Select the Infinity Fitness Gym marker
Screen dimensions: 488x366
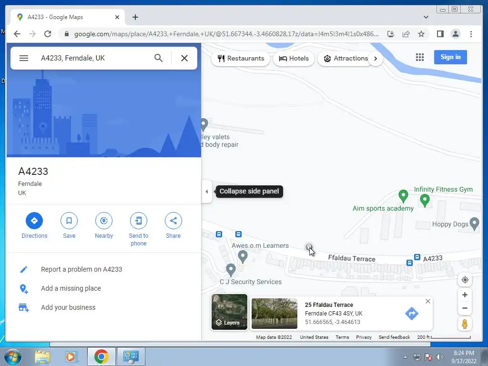(425, 201)
